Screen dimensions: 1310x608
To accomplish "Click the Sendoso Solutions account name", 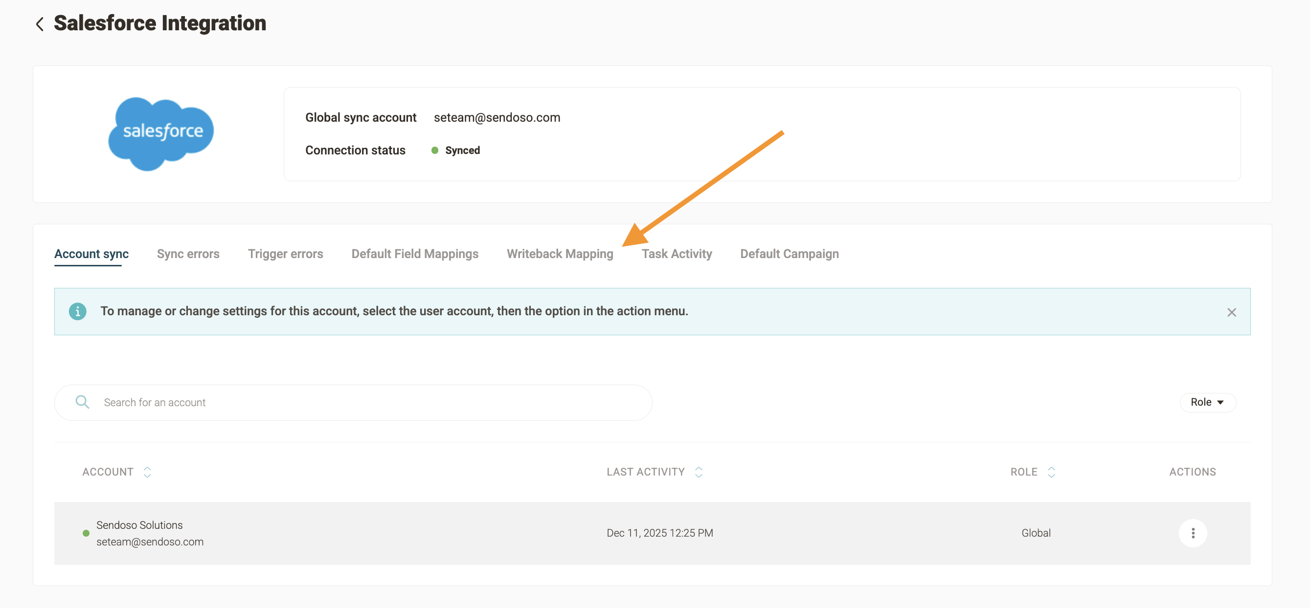I will click(x=139, y=525).
